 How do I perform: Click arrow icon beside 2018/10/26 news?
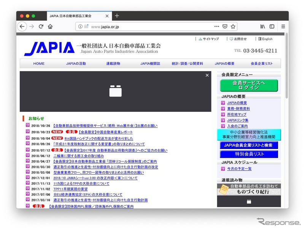point(28,125)
